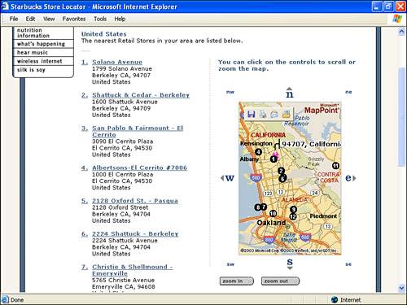Screen dimensions: 407x305
Task: Click the zoom out button
Action: point(280,281)
